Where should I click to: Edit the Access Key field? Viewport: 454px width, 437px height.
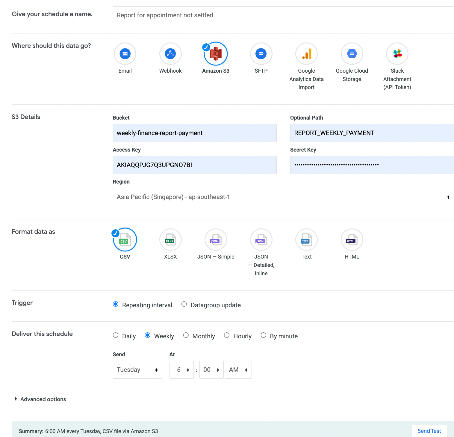click(195, 165)
